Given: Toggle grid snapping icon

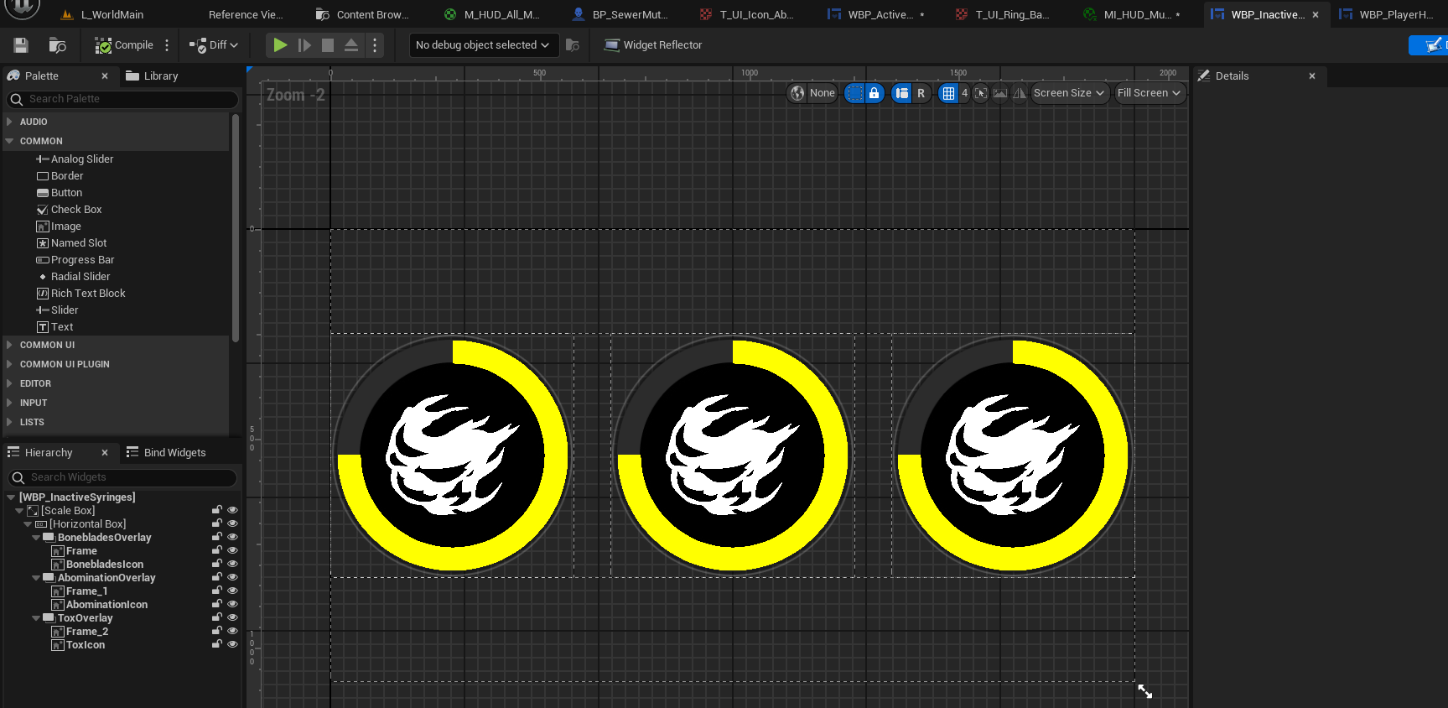Looking at the screenshot, I should pos(948,93).
